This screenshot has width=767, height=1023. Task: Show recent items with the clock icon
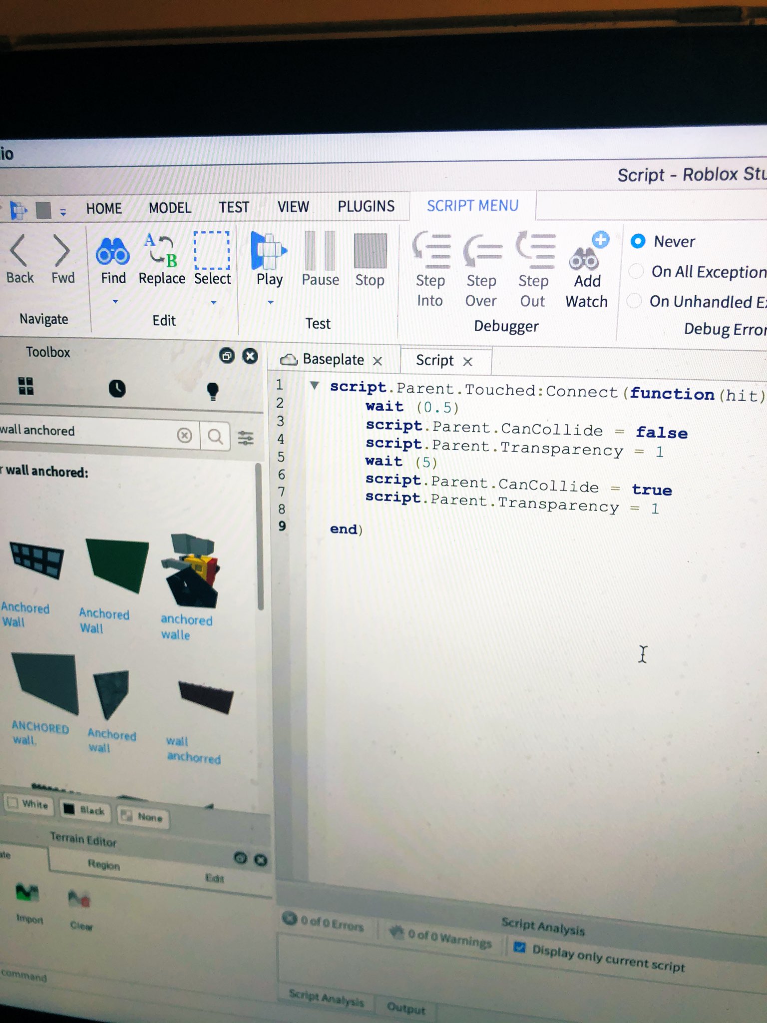click(x=117, y=389)
